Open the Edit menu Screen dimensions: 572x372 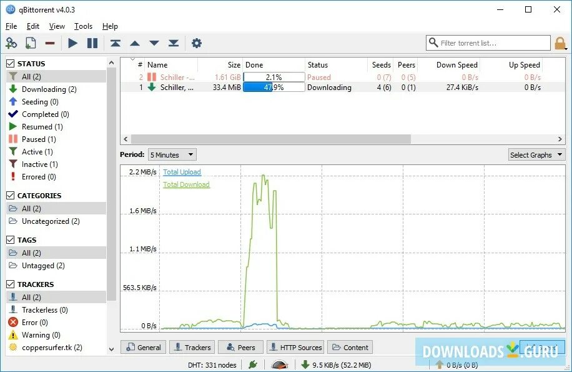[33, 26]
